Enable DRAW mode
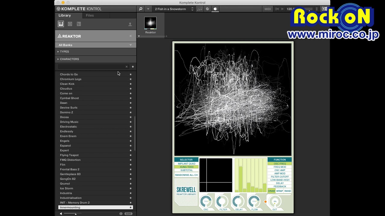This screenshot has width=385, height=216. point(272,191)
